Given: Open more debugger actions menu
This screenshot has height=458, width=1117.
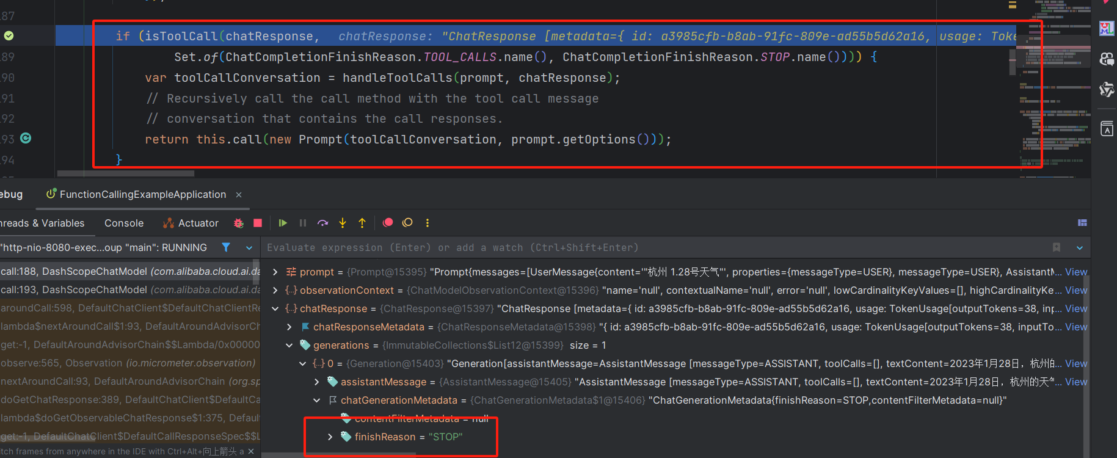Looking at the screenshot, I should [428, 223].
